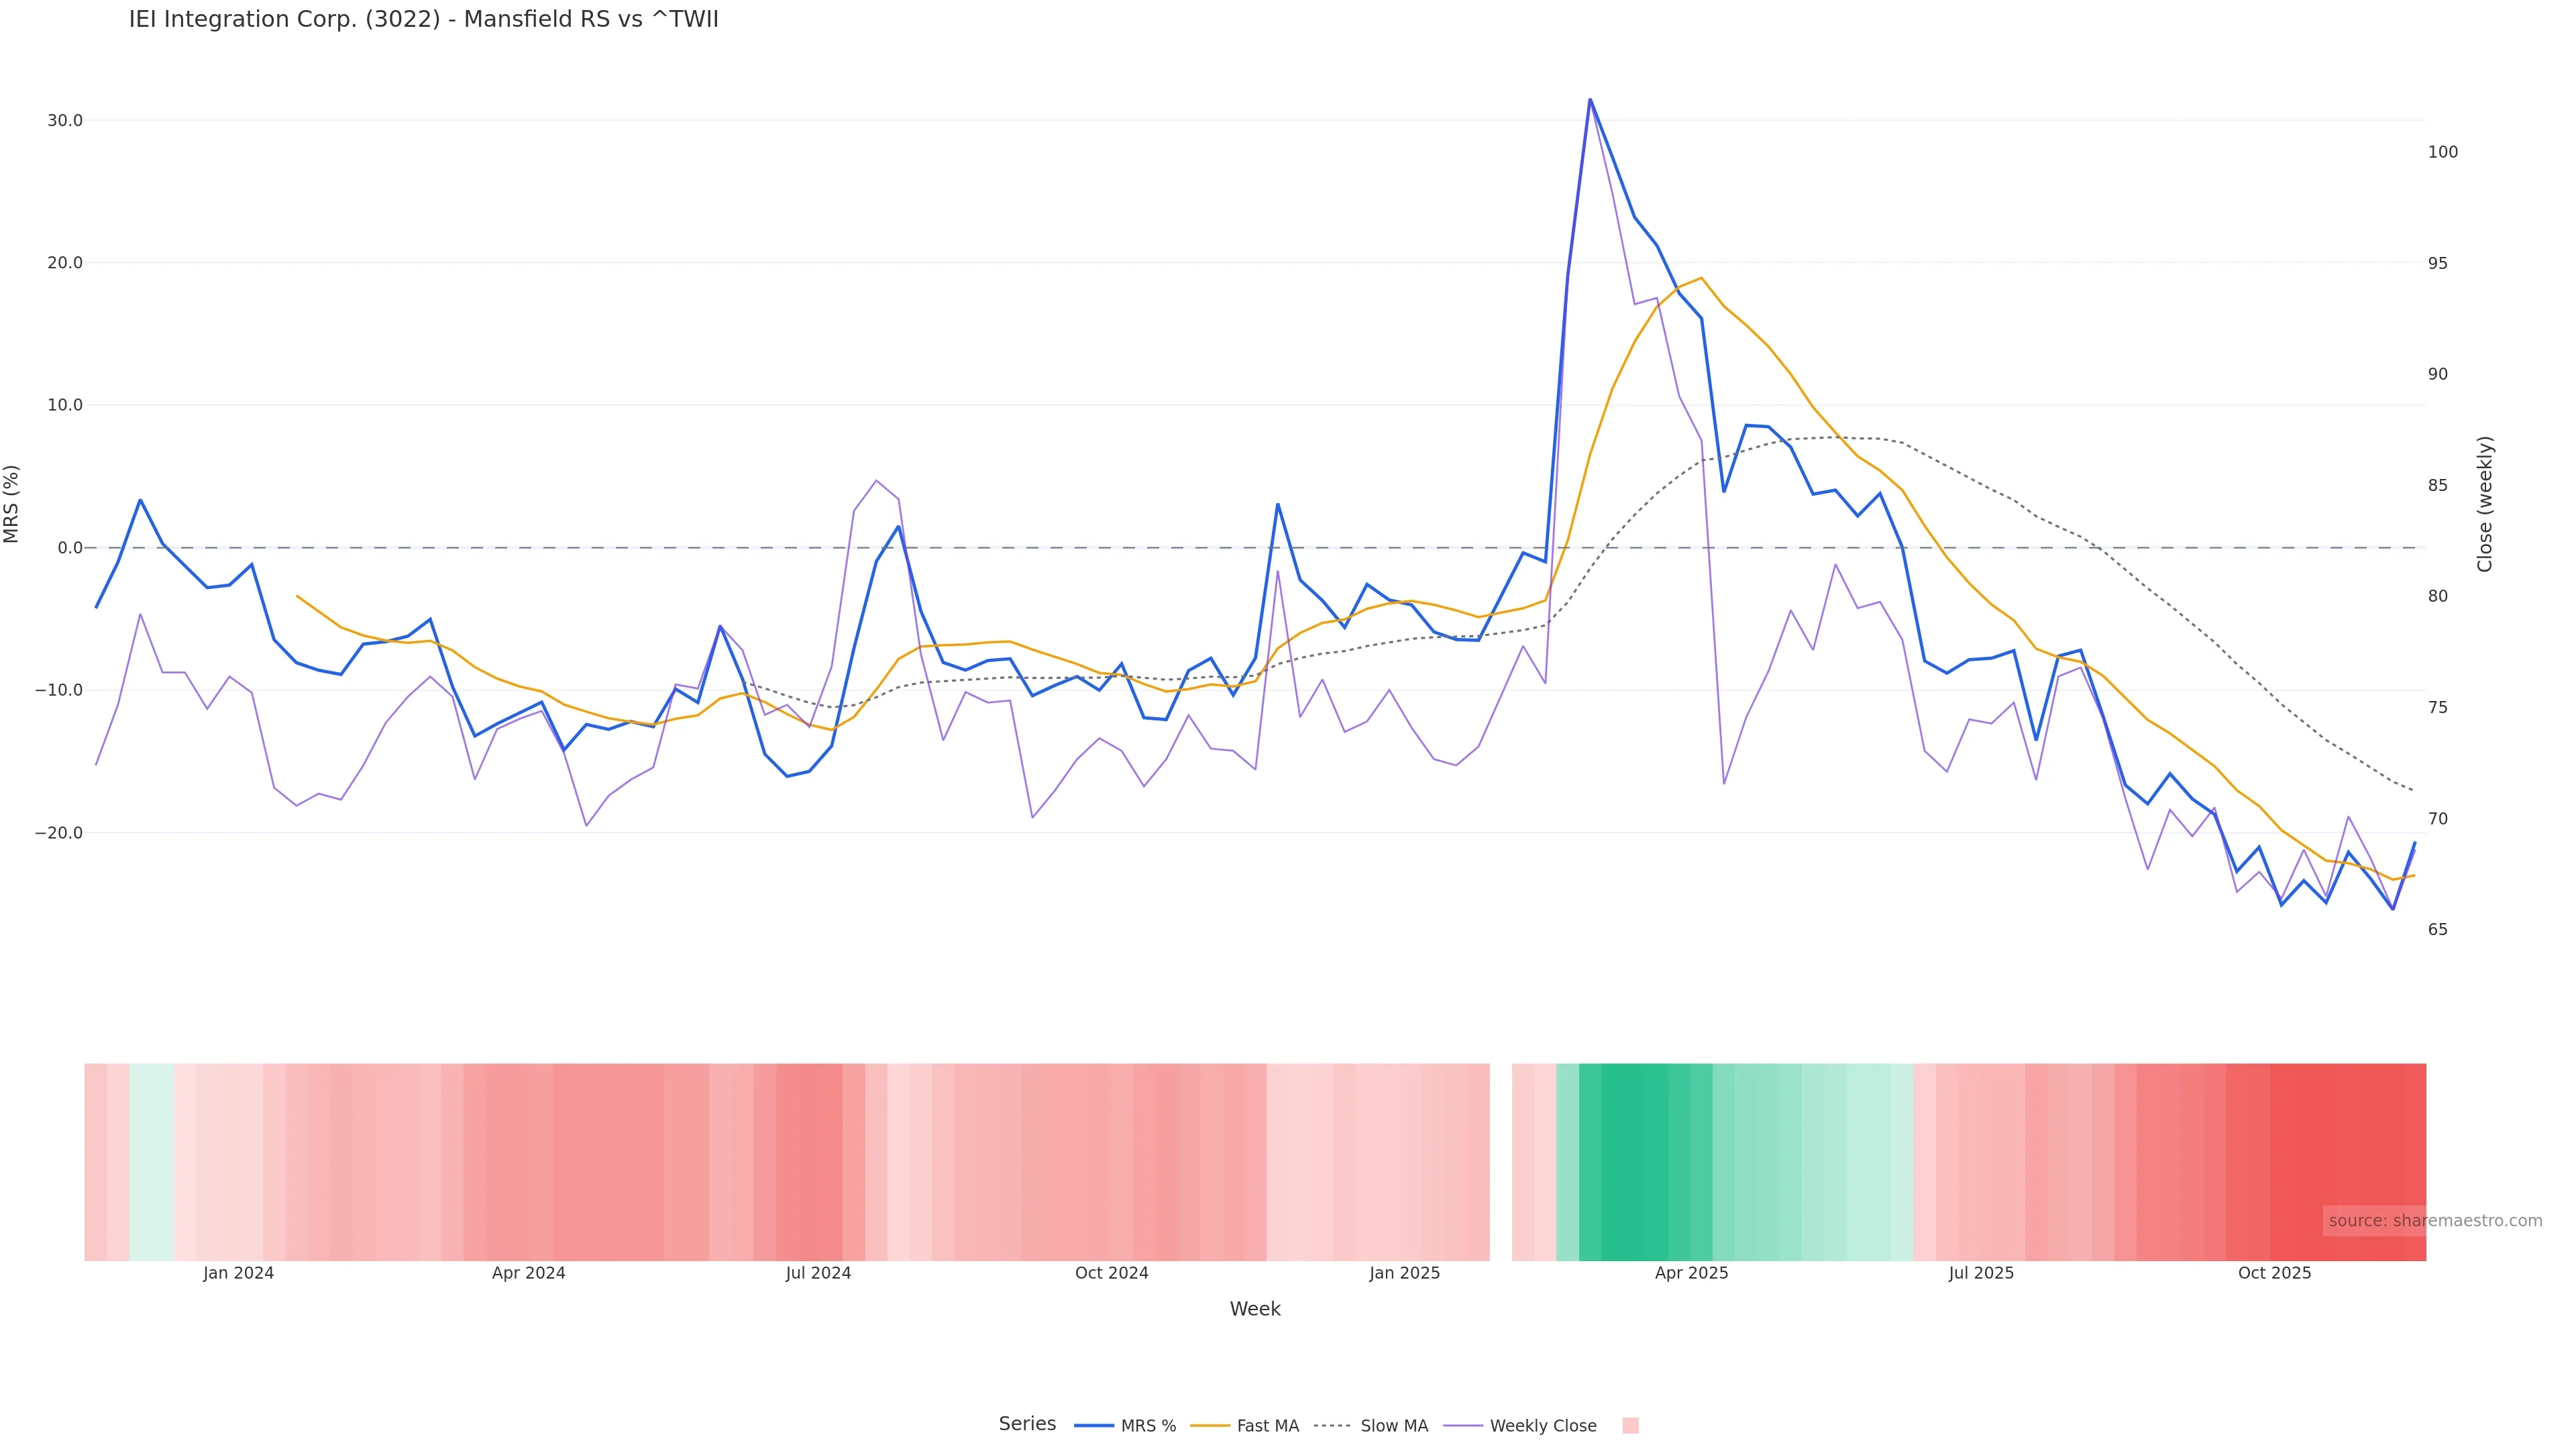Viewport: 2576px width, 1449px height.
Task: Click the 30.0 tick on MRS axis
Action: (65, 121)
